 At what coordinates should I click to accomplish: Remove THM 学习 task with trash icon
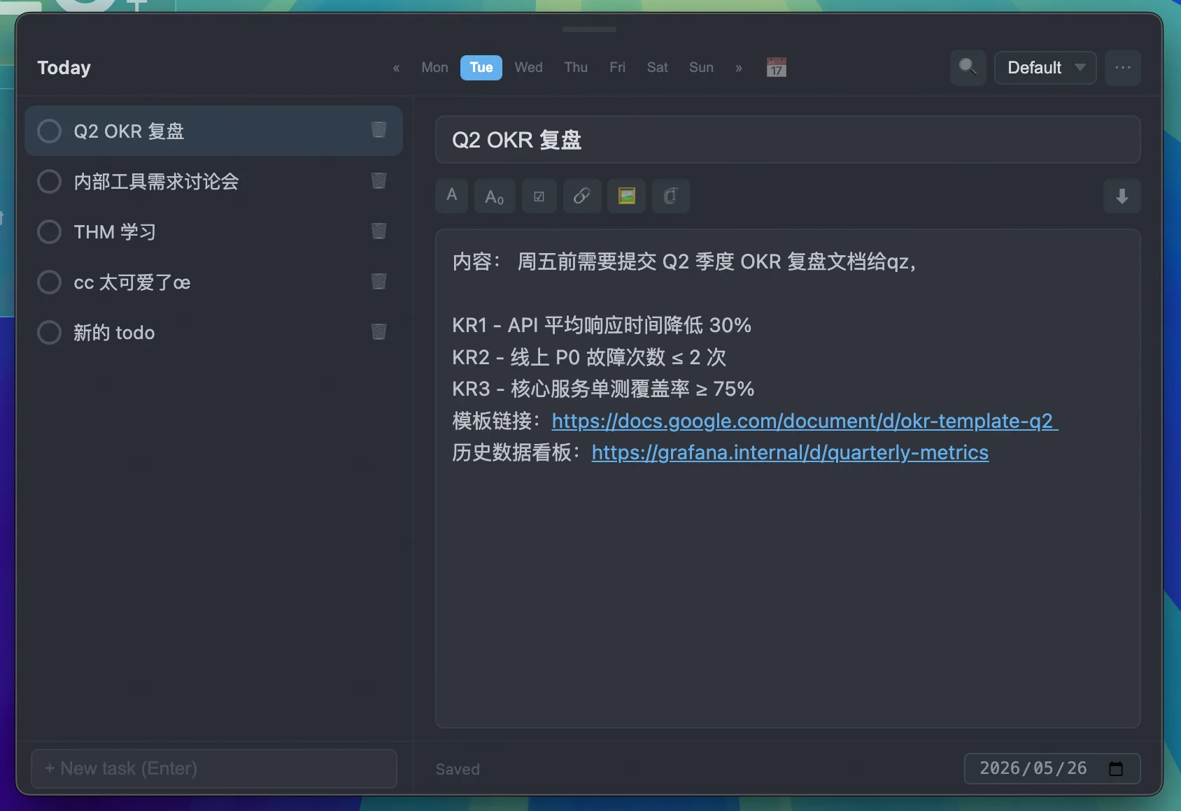(379, 231)
